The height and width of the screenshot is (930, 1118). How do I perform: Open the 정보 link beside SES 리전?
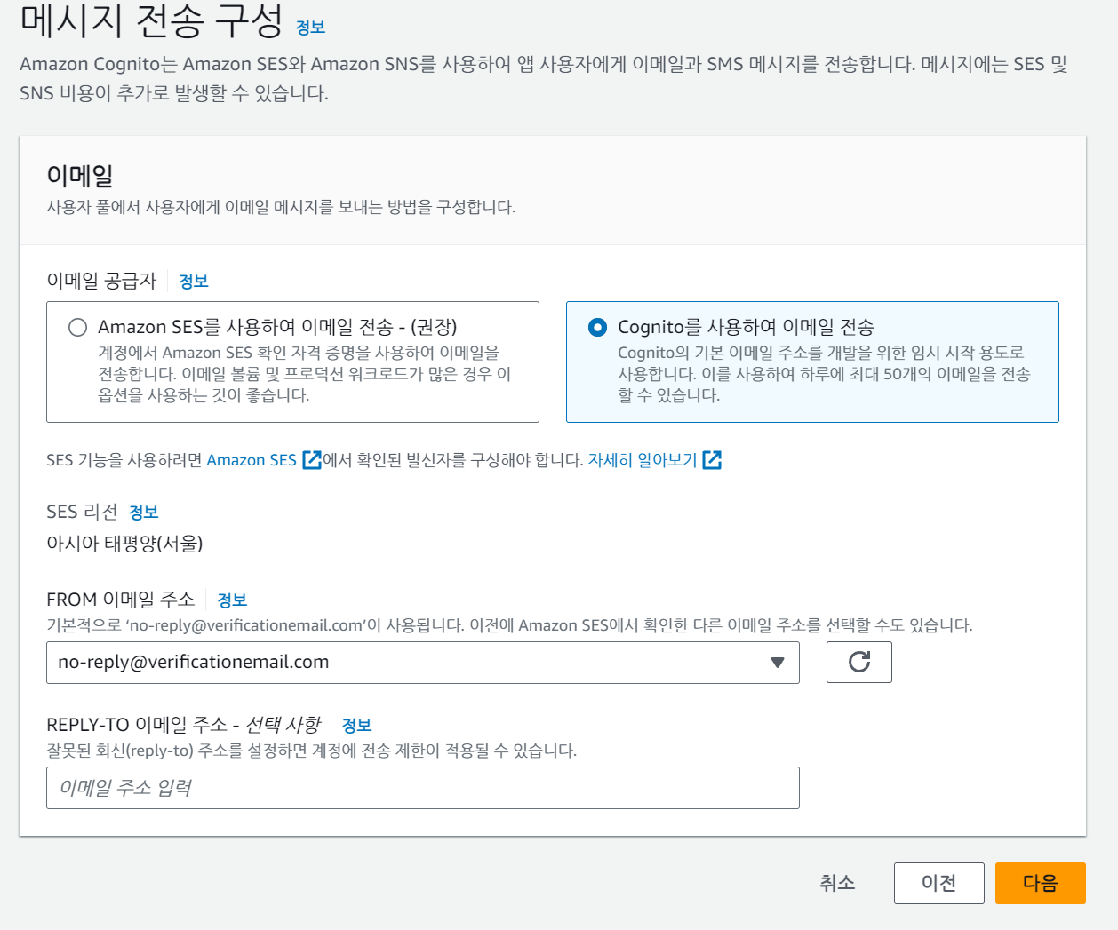click(x=143, y=513)
